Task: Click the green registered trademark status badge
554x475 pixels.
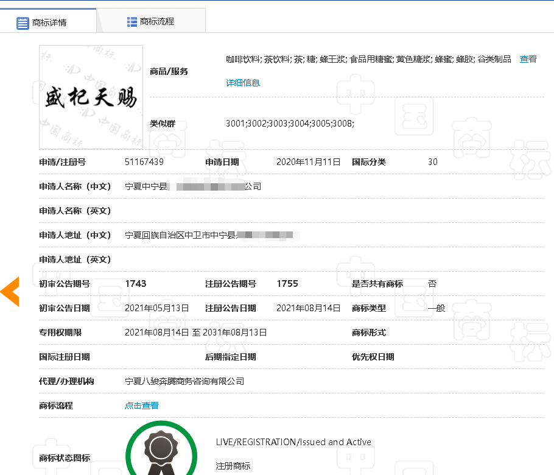Action: [x=161, y=449]
